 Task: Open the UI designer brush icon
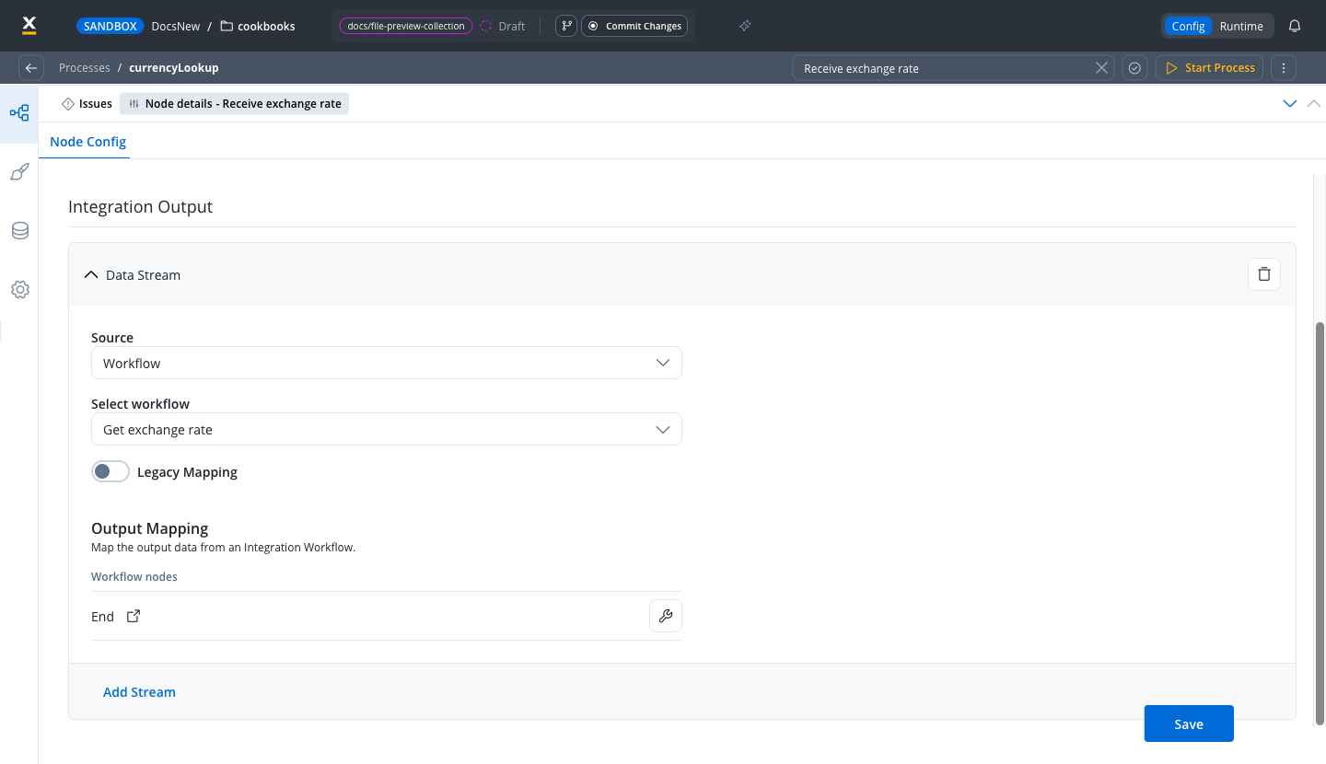(19, 172)
